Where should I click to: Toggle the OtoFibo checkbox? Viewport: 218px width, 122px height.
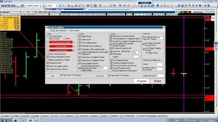click(123, 51)
